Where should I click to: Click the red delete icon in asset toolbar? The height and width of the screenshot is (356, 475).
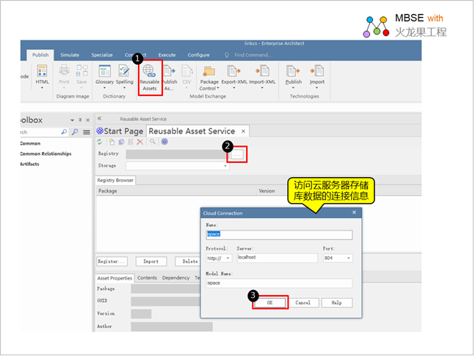coord(140,142)
